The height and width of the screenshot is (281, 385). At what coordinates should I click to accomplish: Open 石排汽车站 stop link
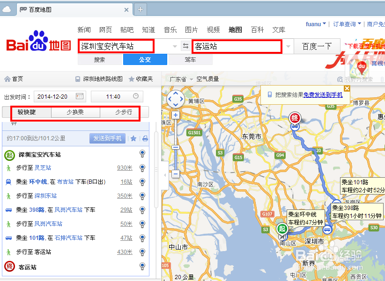click(x=68, y=238)
